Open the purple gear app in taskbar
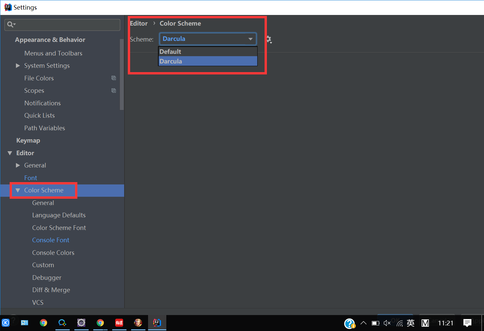 (x=81, y=323)
